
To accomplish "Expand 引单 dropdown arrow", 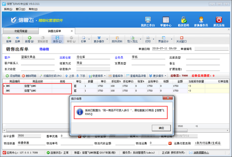I will point(89,39).
